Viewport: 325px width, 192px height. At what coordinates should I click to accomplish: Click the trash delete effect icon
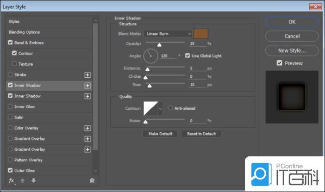(92, 181)
